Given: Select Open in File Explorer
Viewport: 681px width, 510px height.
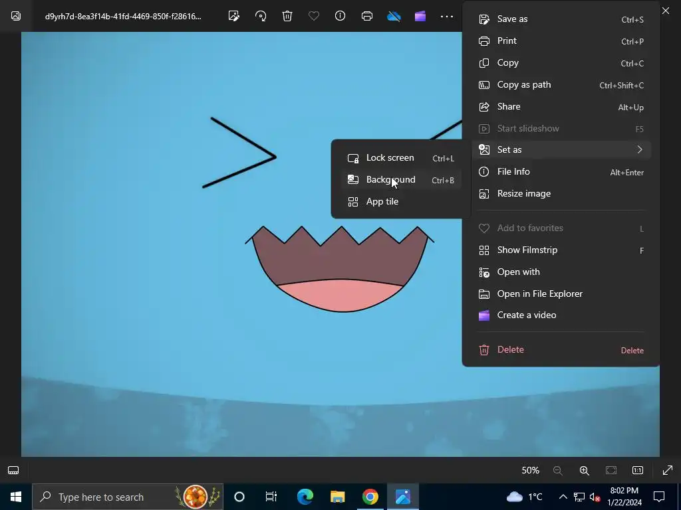Looking at the screenshot, I should coord(561,294).
